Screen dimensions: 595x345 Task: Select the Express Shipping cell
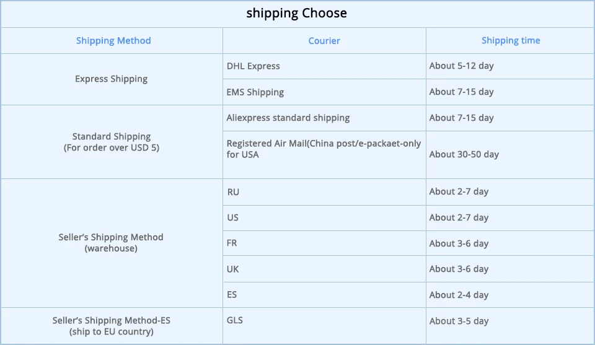112,79
